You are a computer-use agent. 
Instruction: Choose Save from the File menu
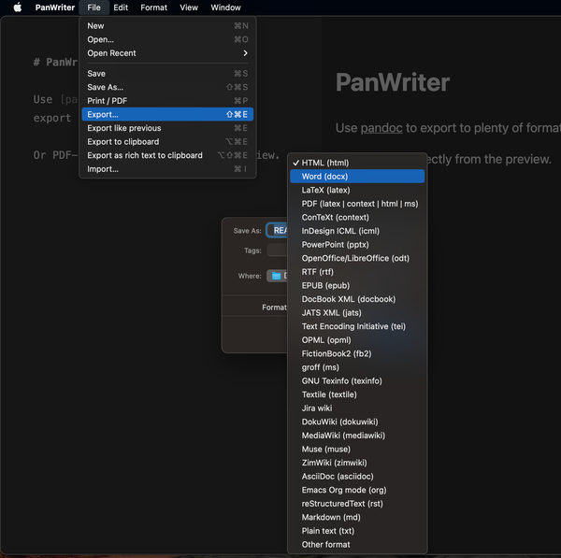pos(167,73)
